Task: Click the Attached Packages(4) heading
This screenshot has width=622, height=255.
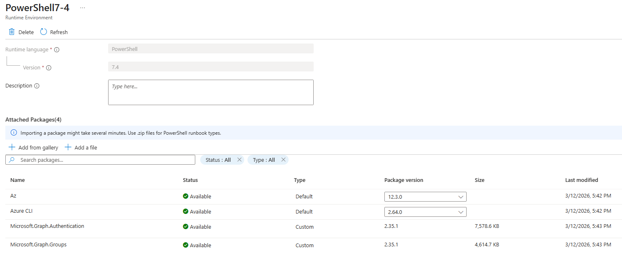Action: point(33,120)
